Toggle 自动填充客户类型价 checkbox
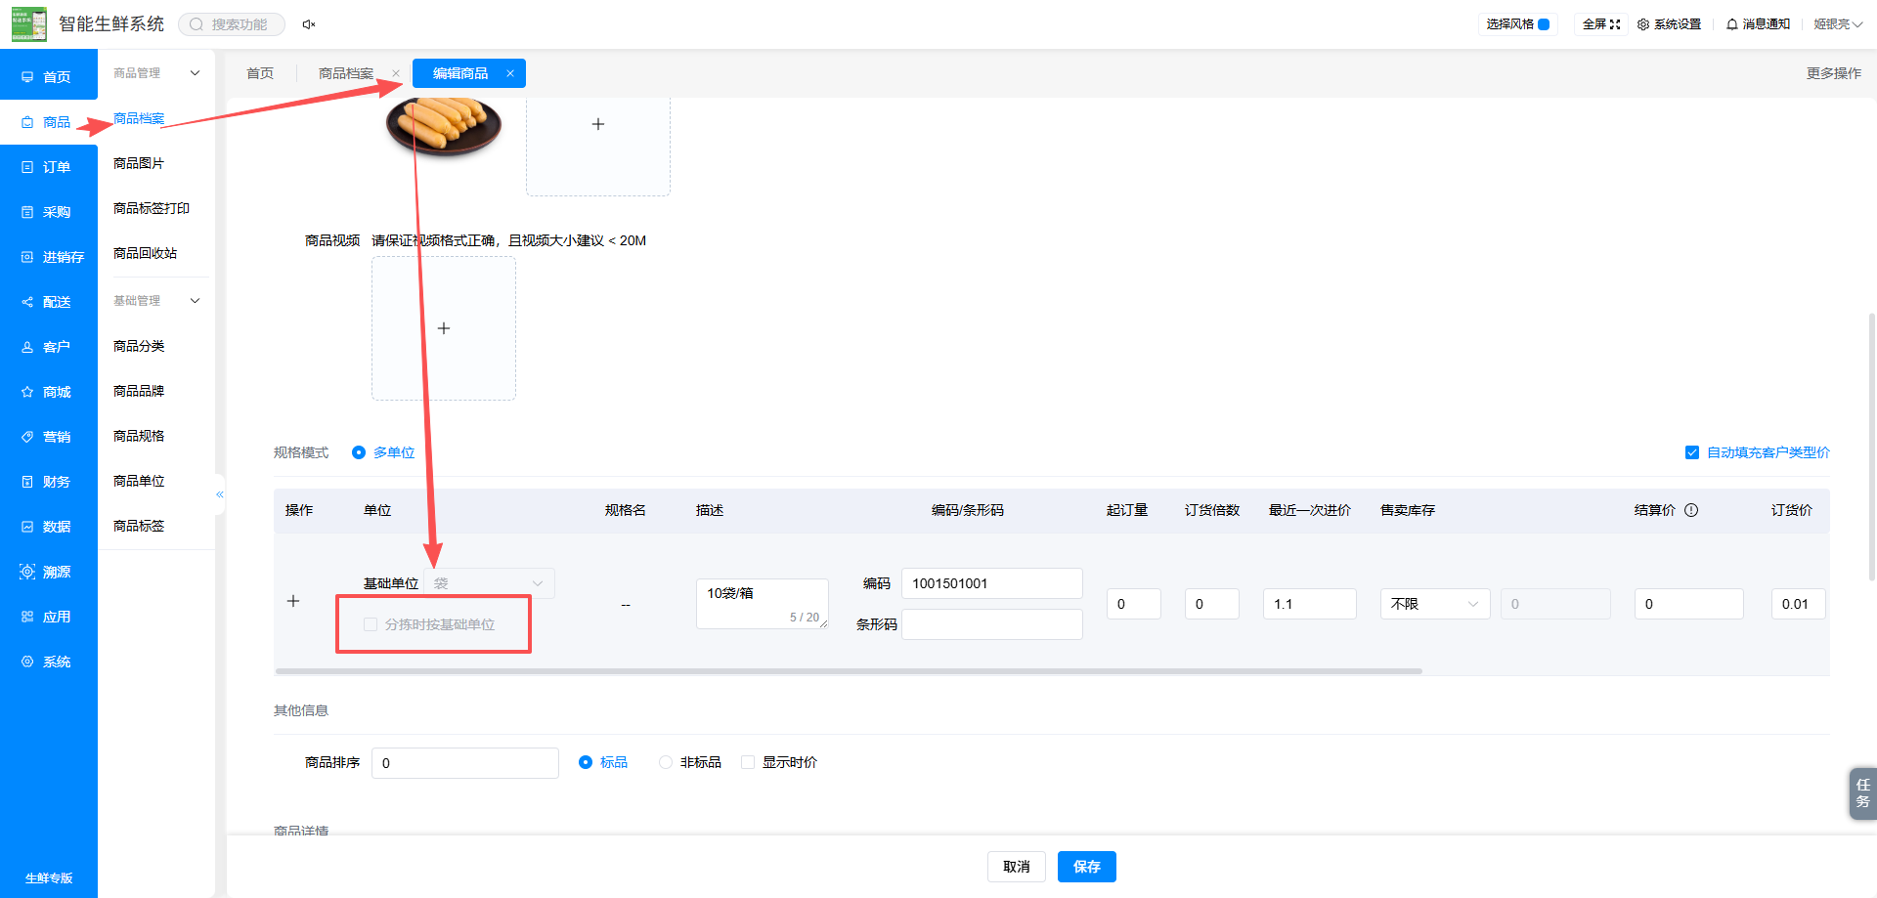The image size is (1877, 898). coord(1692,452)
